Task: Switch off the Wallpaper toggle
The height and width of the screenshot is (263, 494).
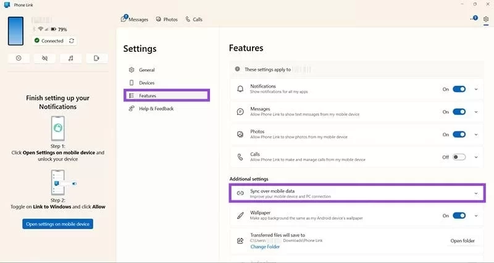Action: tap(459, 215)
